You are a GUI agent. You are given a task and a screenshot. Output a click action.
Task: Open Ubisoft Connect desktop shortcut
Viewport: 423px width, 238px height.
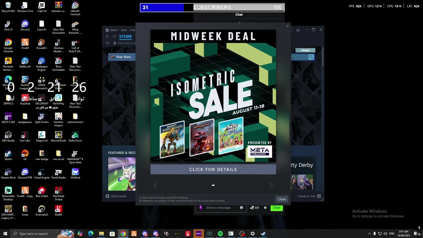(75, 9)
